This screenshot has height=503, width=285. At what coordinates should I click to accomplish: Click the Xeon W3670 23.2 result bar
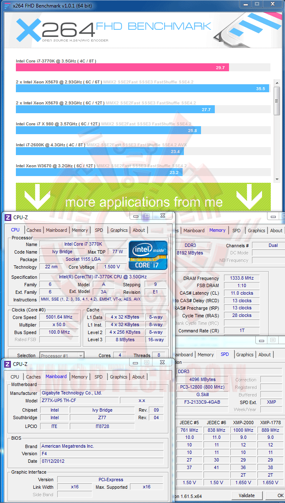99,172
